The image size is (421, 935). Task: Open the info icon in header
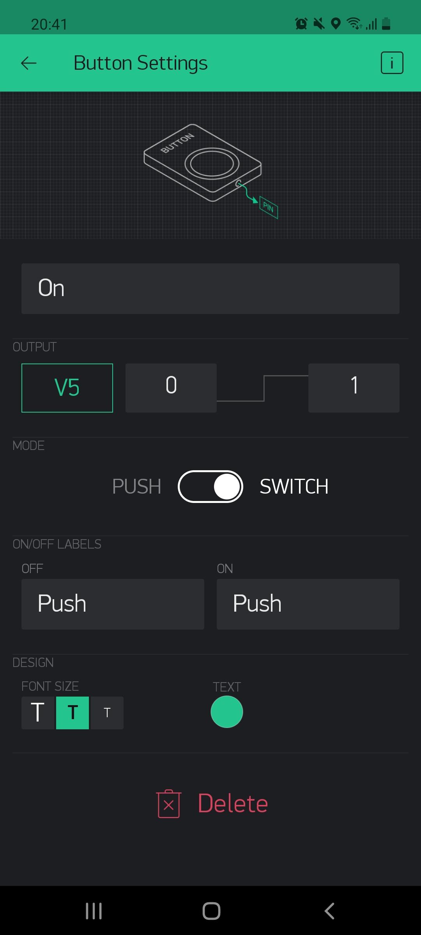[392, 63]
